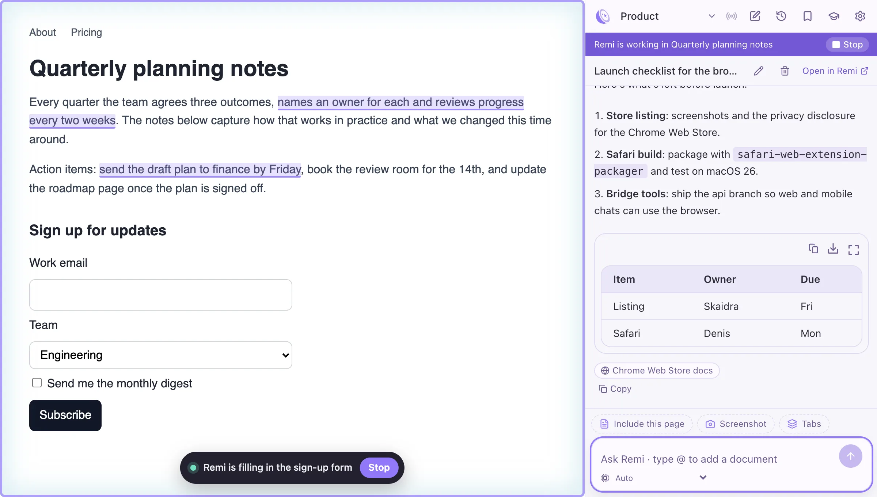Screen dimensions: 877x497
Task: Stop Remi in the purple banner
Action: 847,45
